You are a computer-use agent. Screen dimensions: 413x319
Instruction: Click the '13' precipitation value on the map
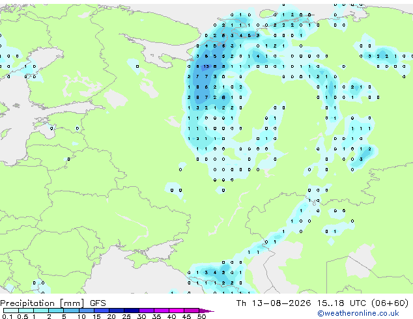tap(206, 66)
